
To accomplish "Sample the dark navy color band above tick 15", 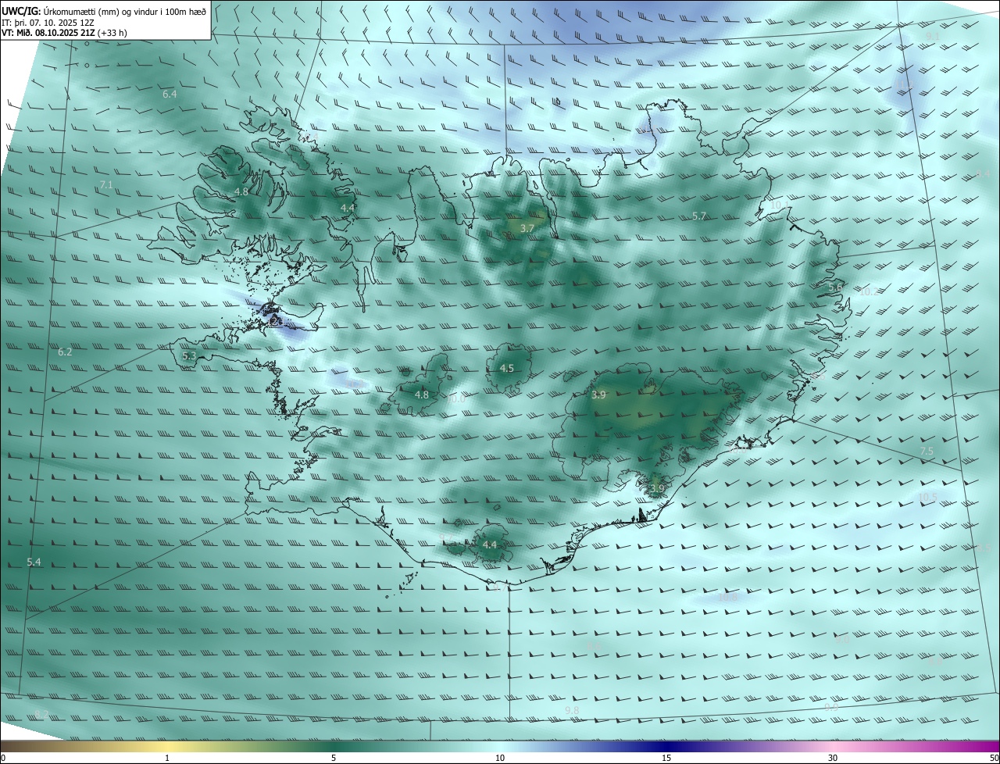I will coord(666,746).
